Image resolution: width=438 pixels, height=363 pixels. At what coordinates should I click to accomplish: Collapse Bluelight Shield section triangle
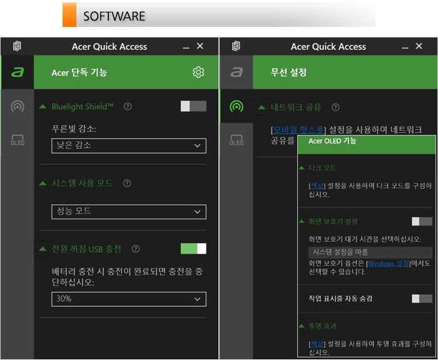pos(43,106)
